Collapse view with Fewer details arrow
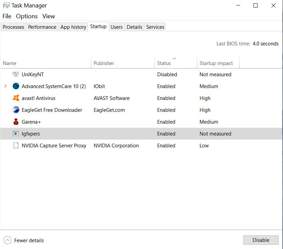Screen dimensions: 283x249 click(x=7, y=240)
